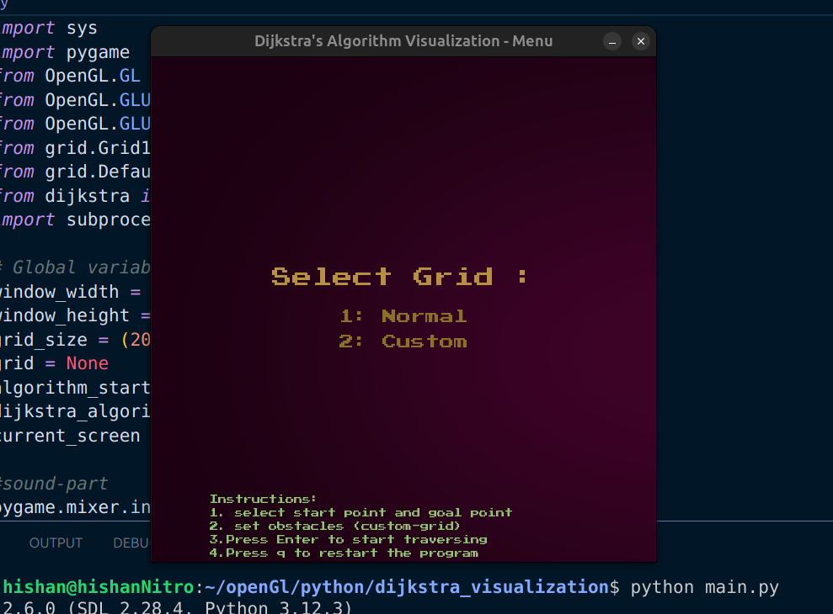The height and width of the screenshot is (614, 833).
Task: Select the "2: Custom" grid option
Action: point(403,341)
